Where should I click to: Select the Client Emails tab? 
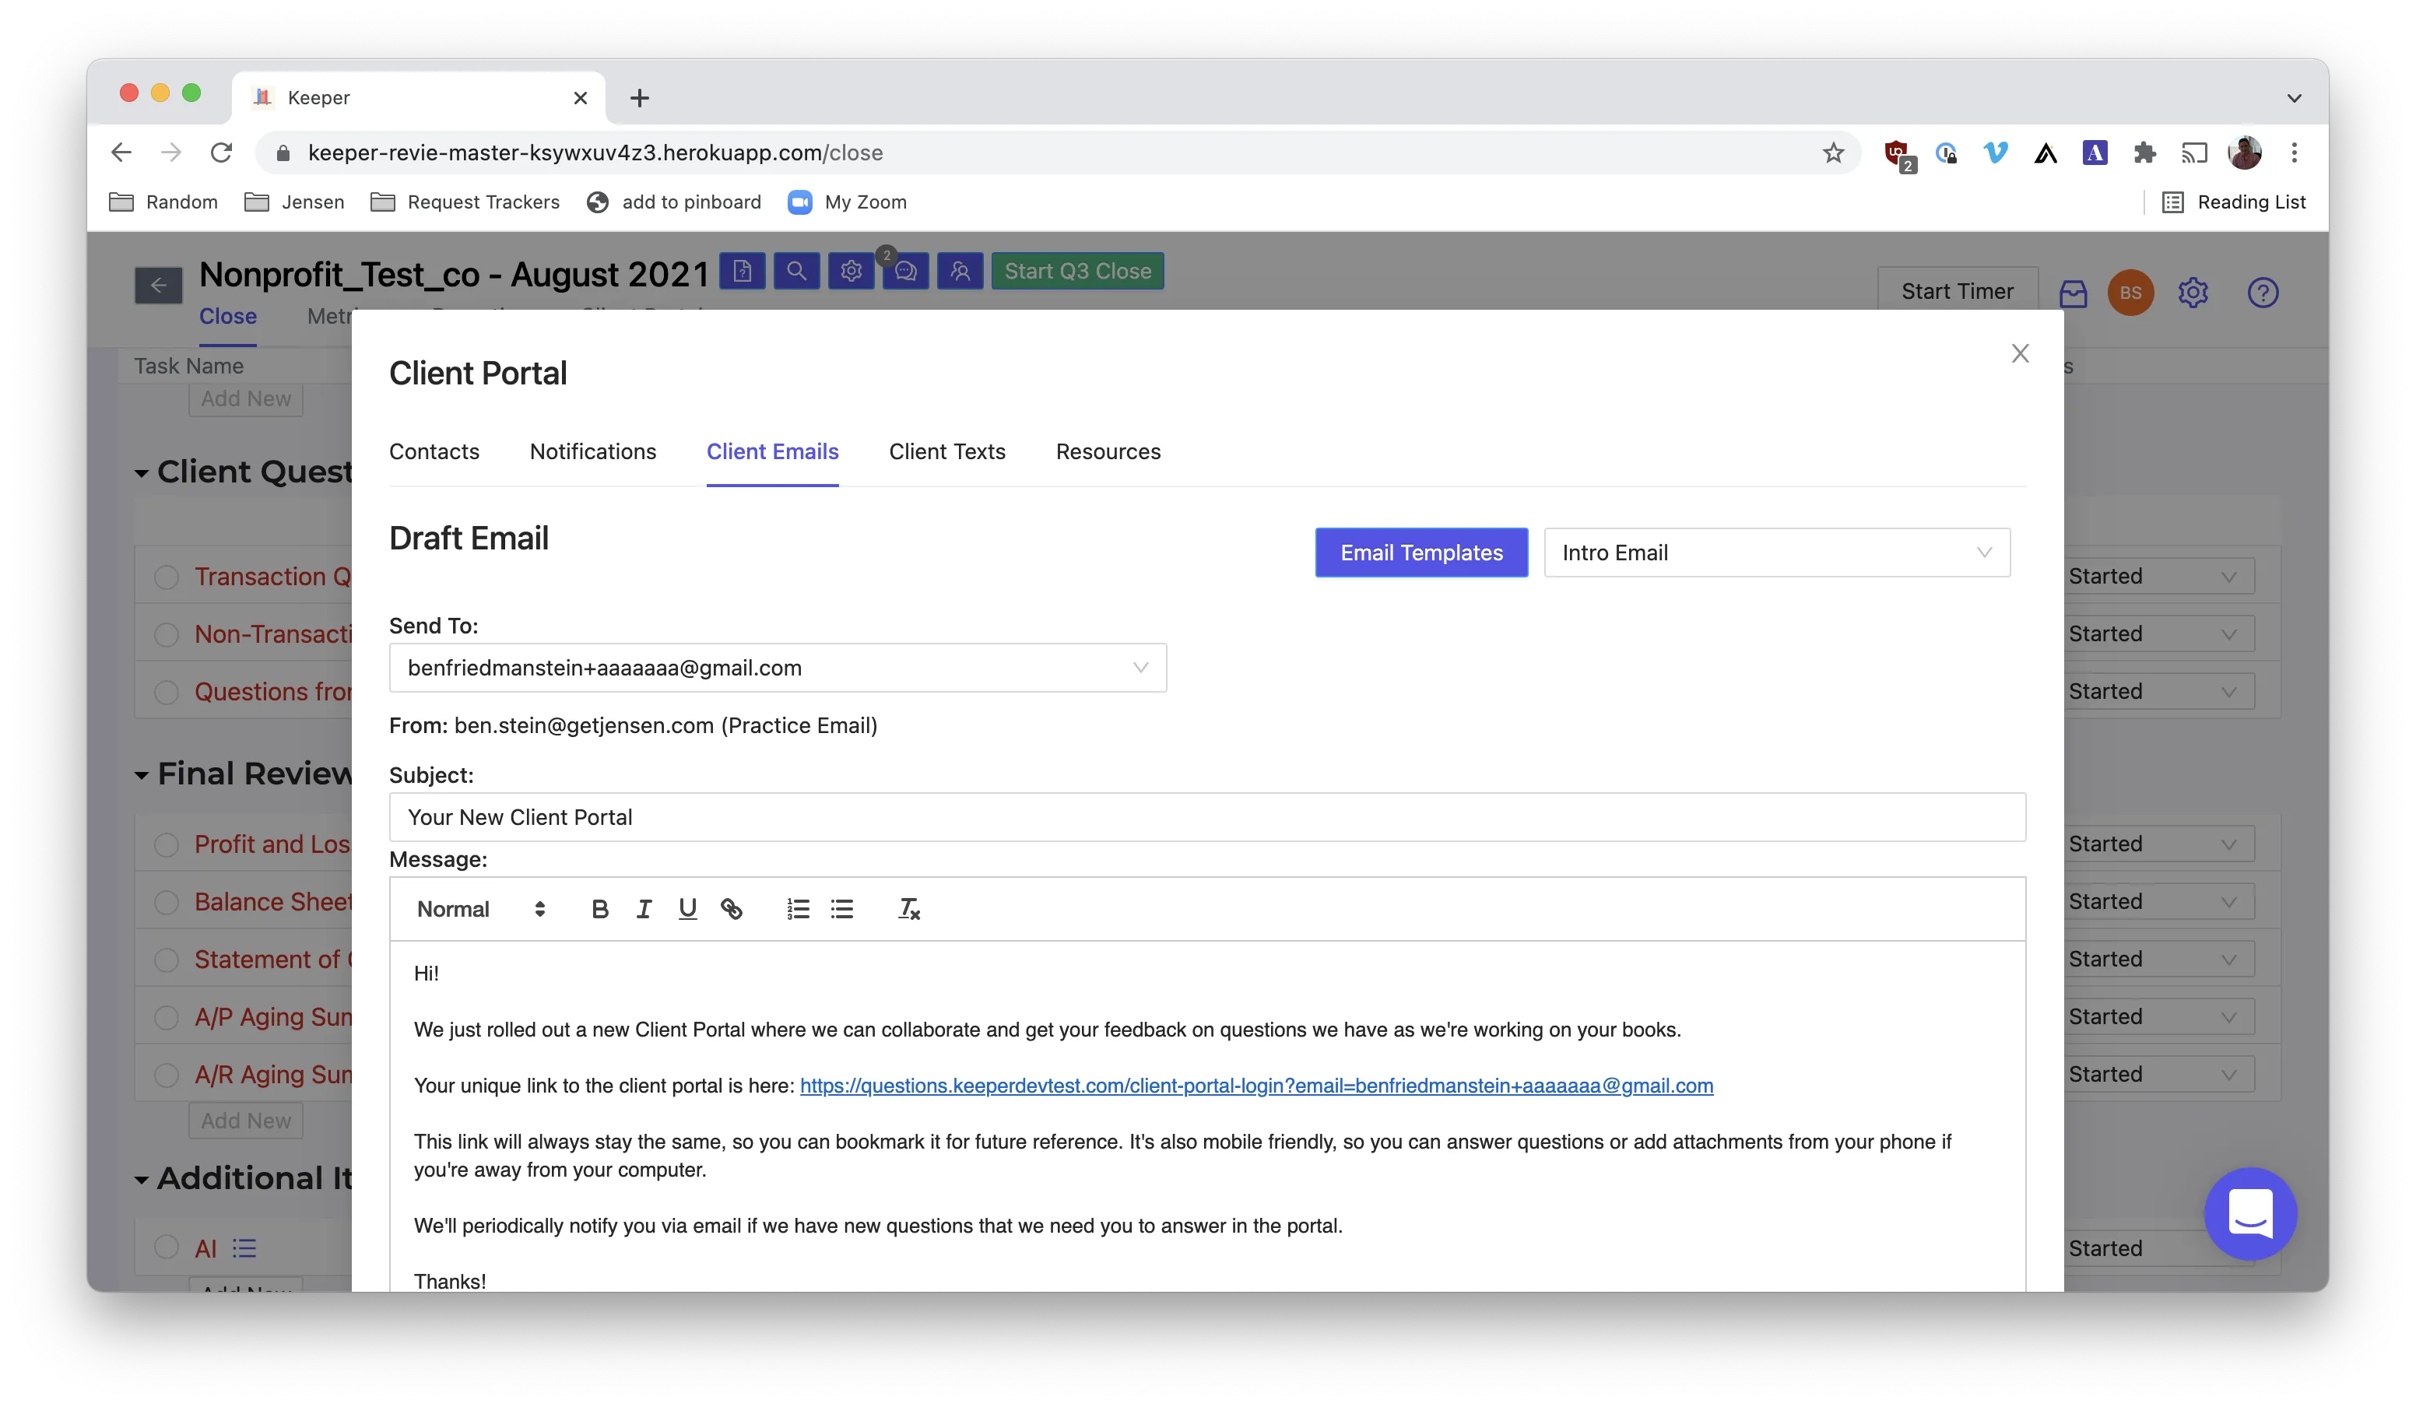coord(773,451)
